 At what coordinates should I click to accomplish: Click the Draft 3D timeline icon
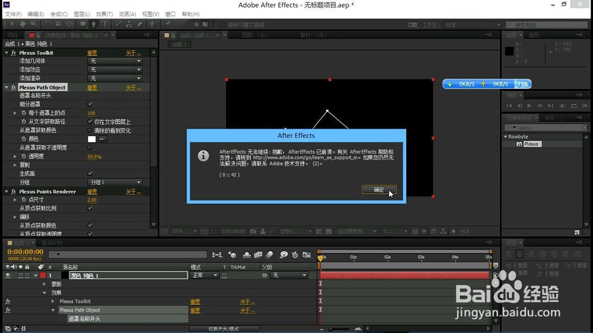pyautogui.click(x=232, y=255)
